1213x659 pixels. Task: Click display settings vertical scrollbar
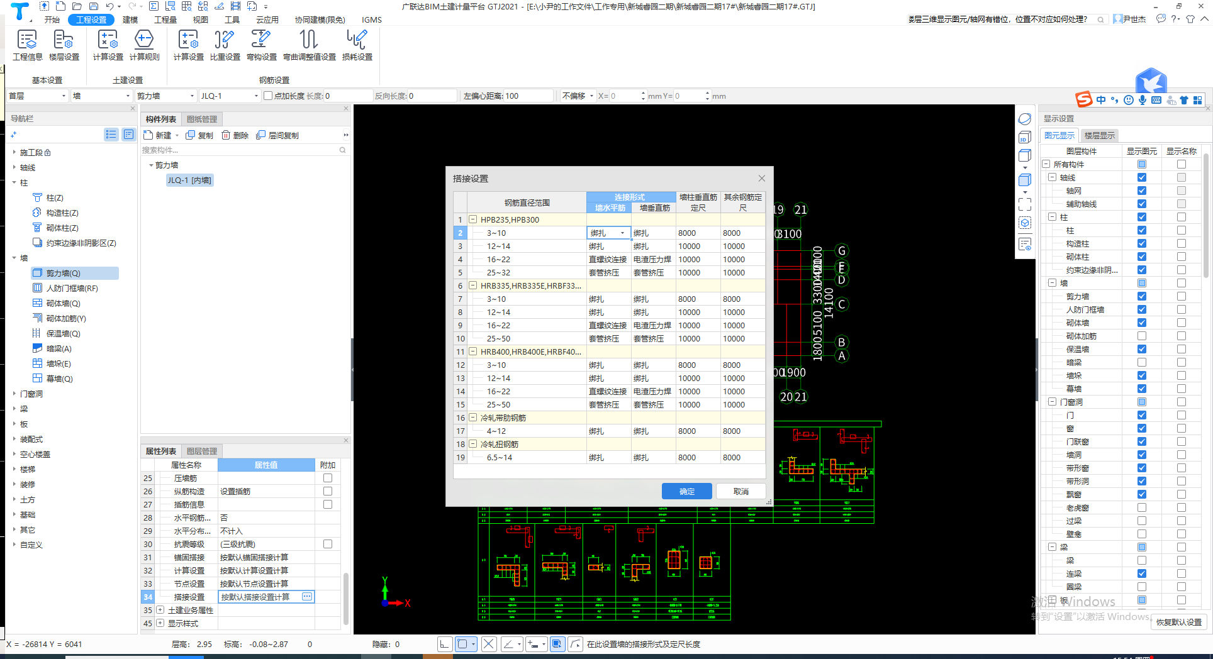click(x=1206, y=216)
